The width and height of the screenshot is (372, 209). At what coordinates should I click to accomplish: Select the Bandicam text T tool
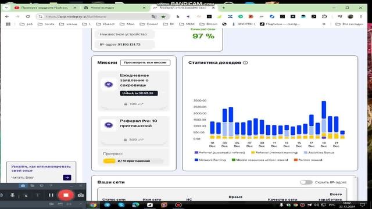tap(37, 195)
